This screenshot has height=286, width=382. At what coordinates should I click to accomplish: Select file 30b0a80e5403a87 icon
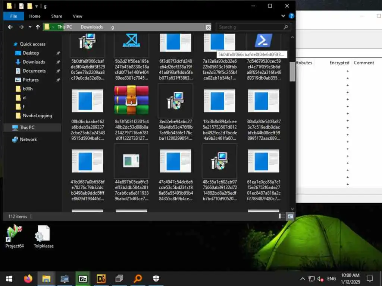(x=264, y=101)
